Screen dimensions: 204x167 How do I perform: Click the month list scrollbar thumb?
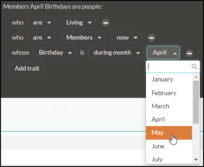tap(196, 102)
